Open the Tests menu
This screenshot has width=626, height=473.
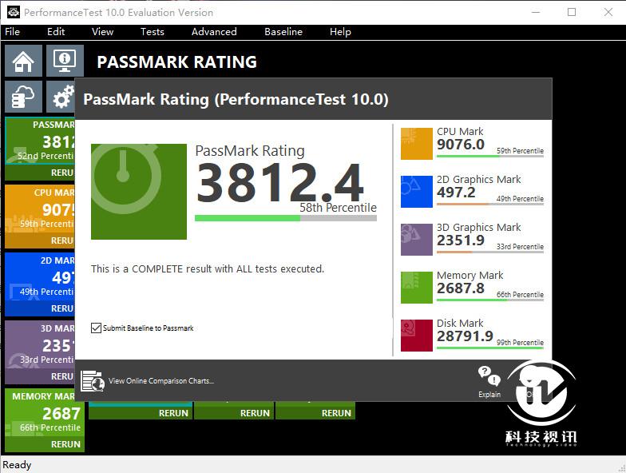click(x=152, y=32)
